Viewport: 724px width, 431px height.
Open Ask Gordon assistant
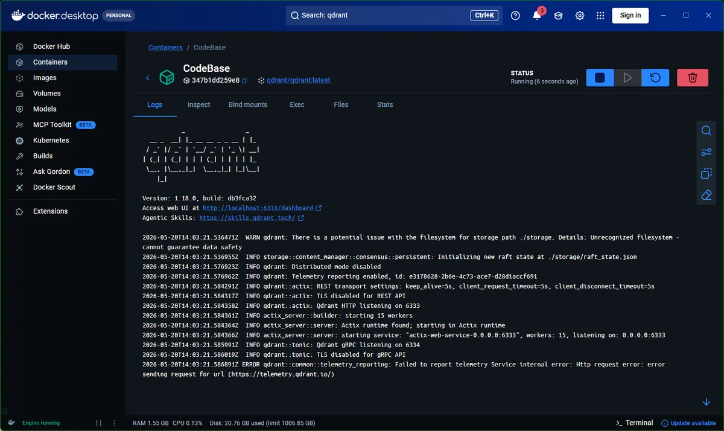[62, 171]
